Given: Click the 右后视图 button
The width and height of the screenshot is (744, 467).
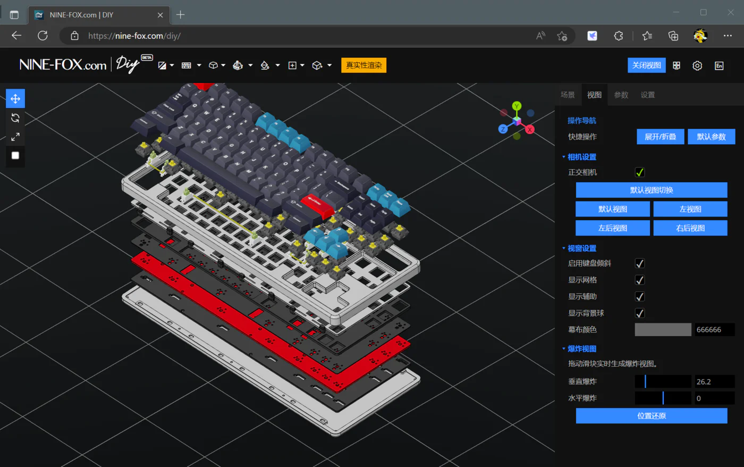Looking at the screenshot, I should [690, 228].
